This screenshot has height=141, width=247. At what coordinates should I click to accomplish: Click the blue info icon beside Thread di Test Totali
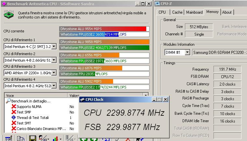pos(14,117)
